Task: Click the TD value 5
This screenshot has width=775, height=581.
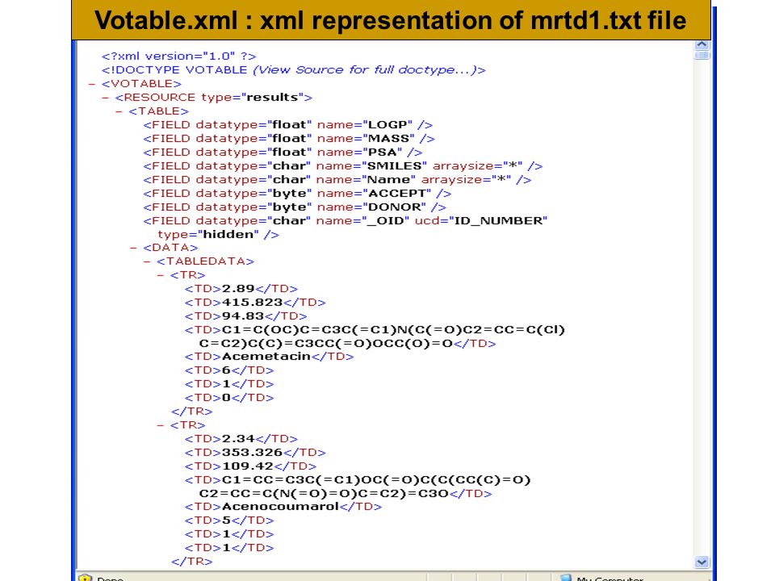Action: [x=226, y=520]
